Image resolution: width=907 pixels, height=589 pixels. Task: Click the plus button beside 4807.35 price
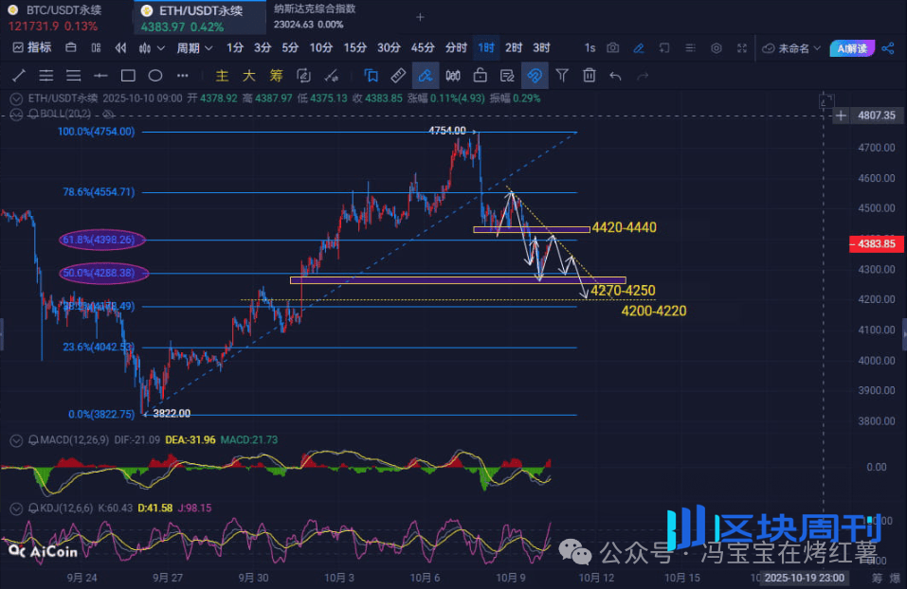pos(842,115)
